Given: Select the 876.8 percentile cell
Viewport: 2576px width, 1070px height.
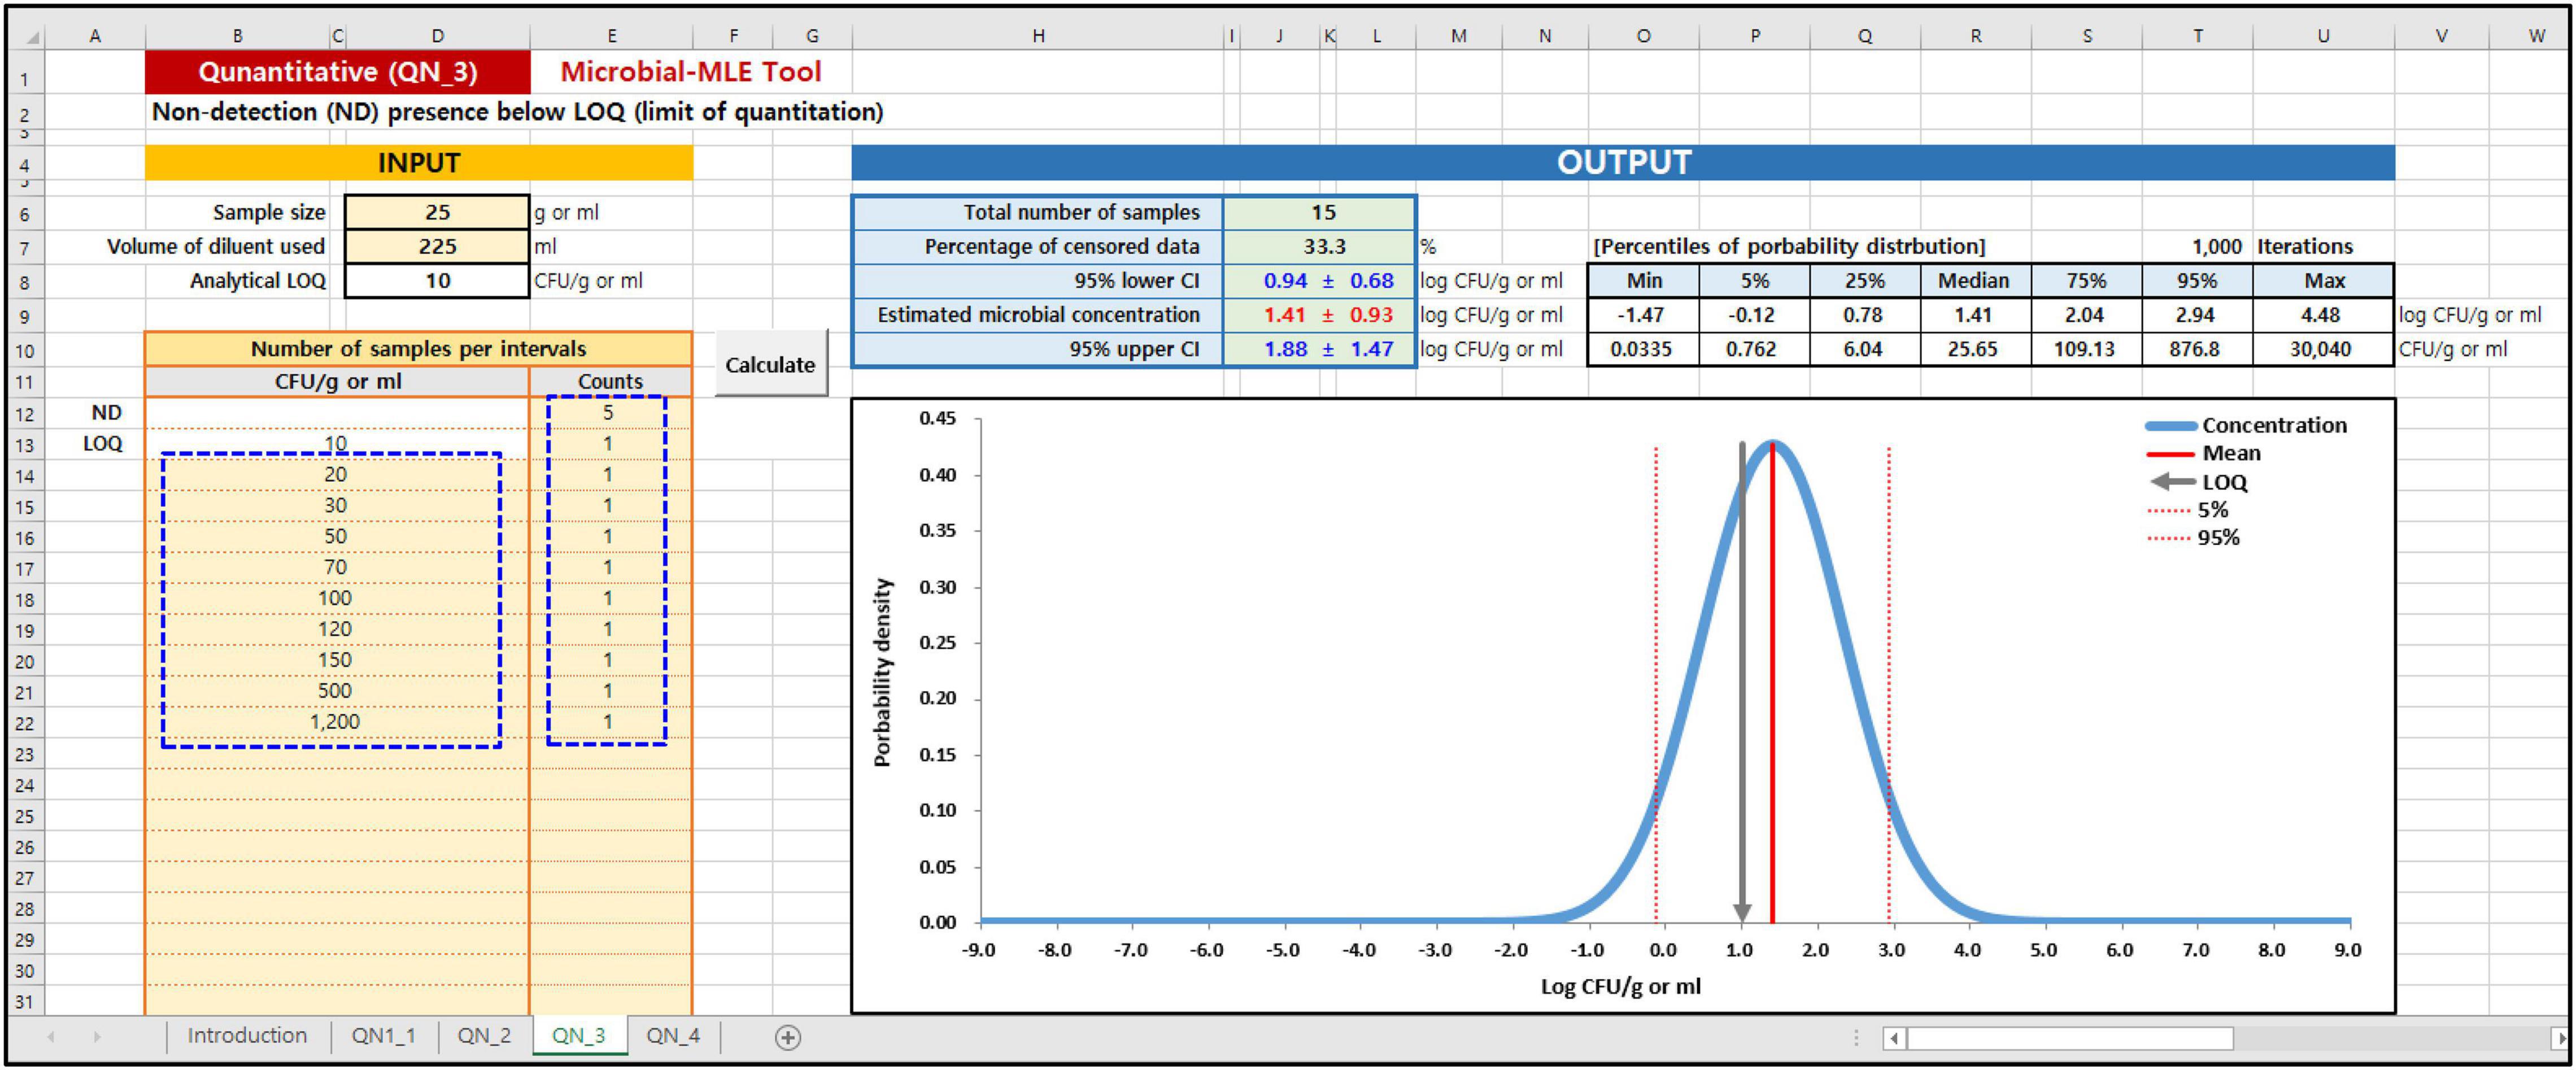Looking at the screenshot, I should 2196,349.
